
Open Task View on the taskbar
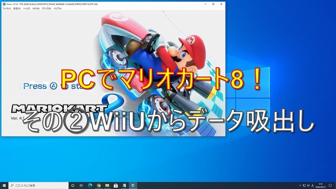[81, 185]
